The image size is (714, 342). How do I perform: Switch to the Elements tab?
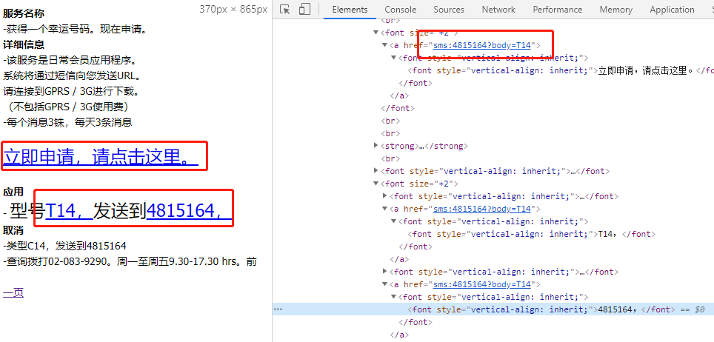click(350, 10)
